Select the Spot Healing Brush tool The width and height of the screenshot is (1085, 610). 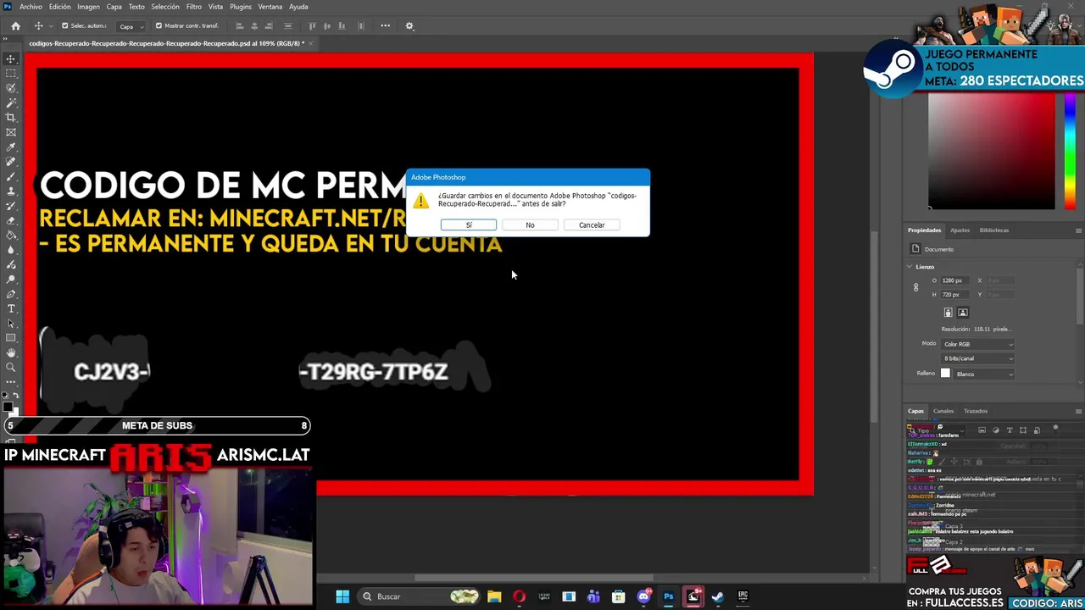point(11,162)
